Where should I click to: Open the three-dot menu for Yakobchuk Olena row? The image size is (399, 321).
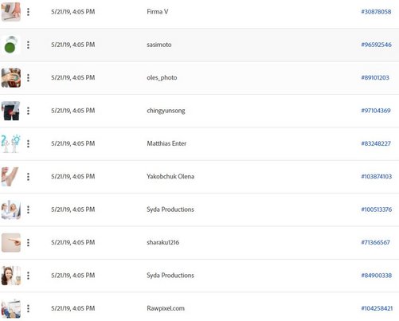pyautogui.click(x=28, y=177)
